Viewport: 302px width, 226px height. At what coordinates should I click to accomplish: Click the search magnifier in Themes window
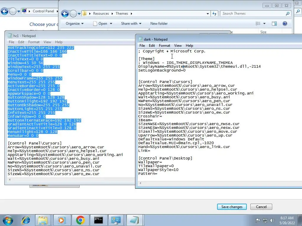pyautogui.click(x=288, y=14)
